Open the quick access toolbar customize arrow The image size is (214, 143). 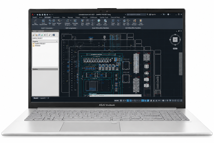point(53,14)
